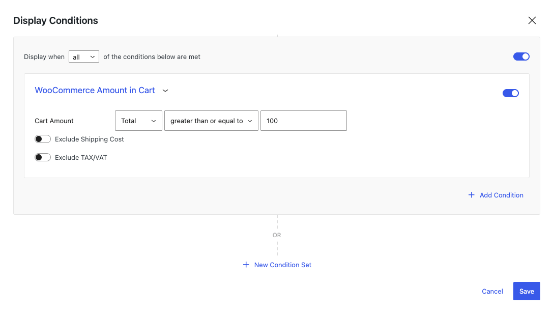Click the OR separator label

[277, 235]
